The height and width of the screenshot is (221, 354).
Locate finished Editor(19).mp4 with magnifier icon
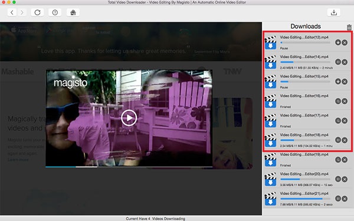coord(337,160)
